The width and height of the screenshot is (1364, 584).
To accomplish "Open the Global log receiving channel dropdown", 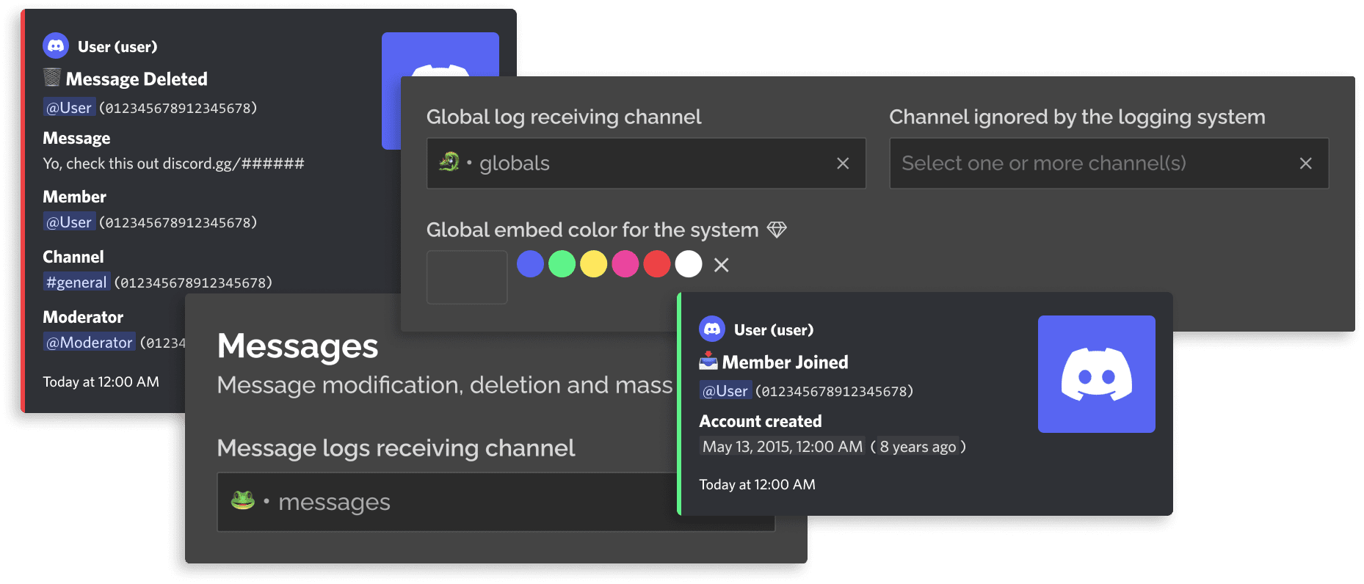I will (646, 164).
